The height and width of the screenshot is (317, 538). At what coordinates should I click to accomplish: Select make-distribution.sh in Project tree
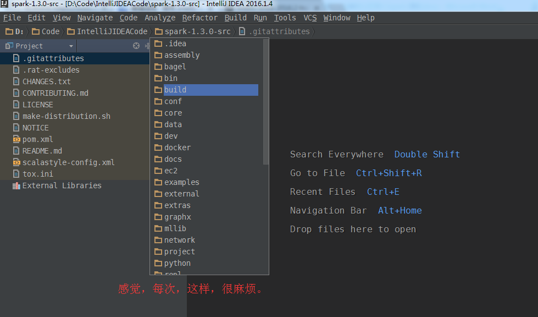(75, 117)
